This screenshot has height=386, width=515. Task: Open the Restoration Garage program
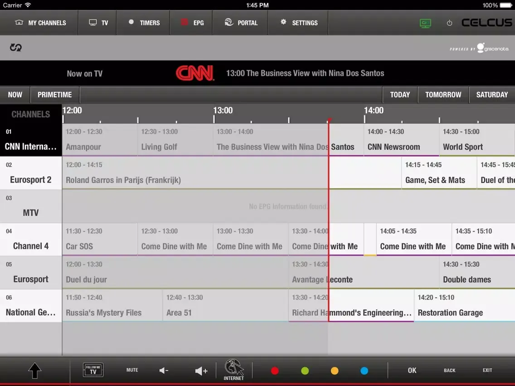[465, 305]
